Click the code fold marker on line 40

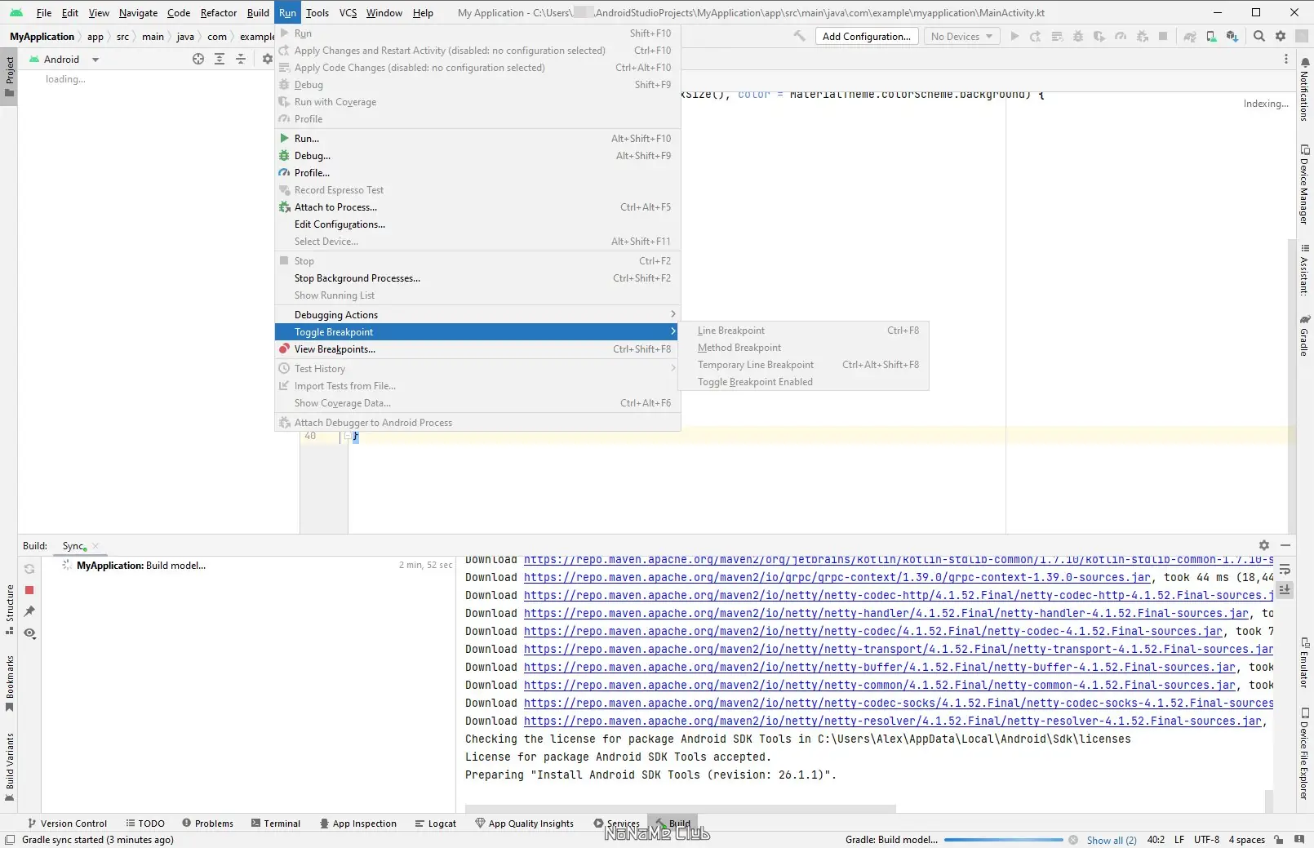coord(347,436)
